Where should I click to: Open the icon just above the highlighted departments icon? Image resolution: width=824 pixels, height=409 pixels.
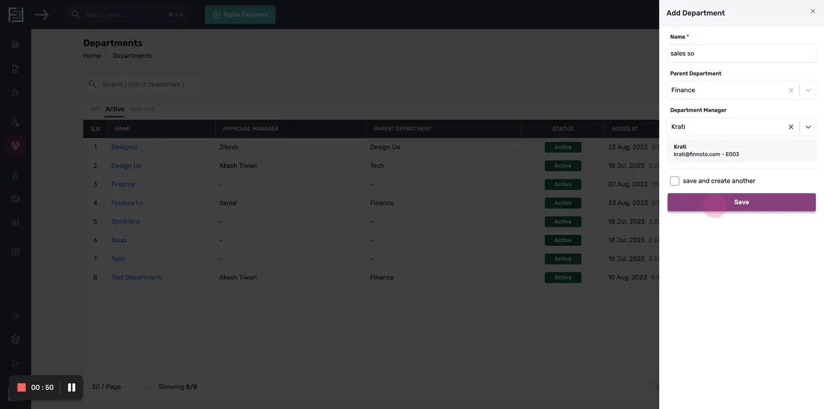[15, 122]
